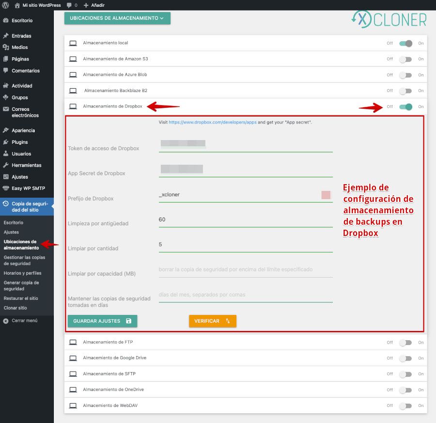Open the Escritorio submenu item under backup plugin

click(14, 222)
